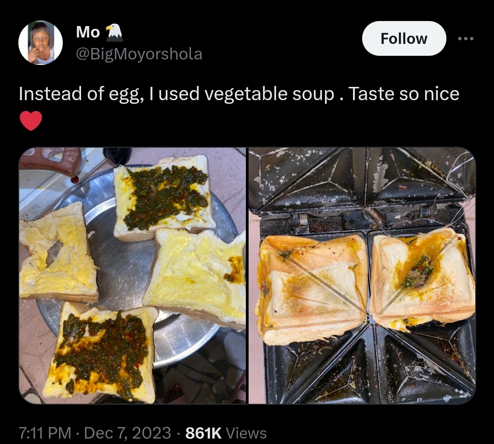Click the left toasted sandwich in the maker
This screenshot has width=494, height=444.
coord(312,288)
